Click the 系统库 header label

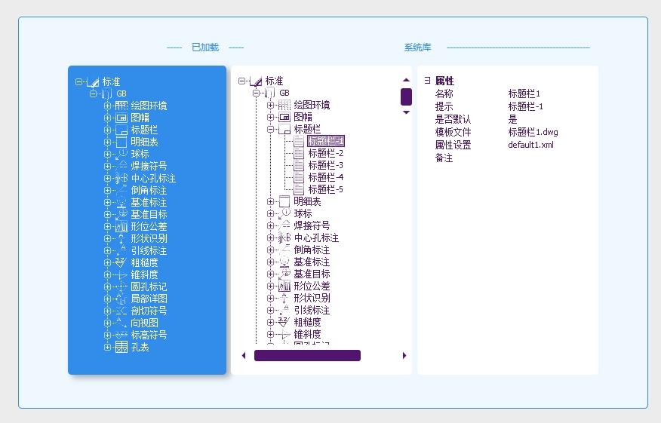click(x=417, y=48)
